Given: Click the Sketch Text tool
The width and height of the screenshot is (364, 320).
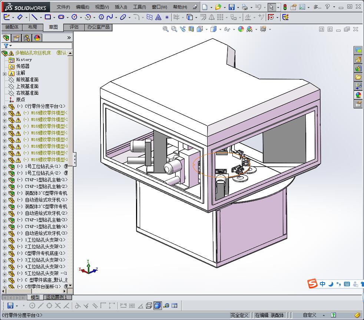Looking at the screenshot, I should pyautogui.click(x=158, y=17).
